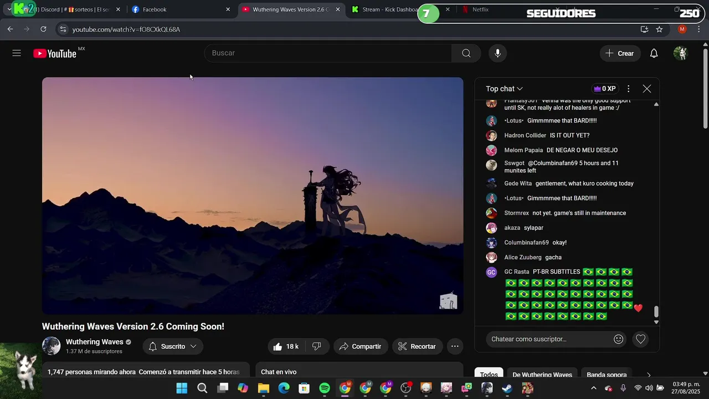The width and height of the screenshot is (709, 399).
Task: Show hidden system tray icons chevron
Action: [x=593, y=388]
